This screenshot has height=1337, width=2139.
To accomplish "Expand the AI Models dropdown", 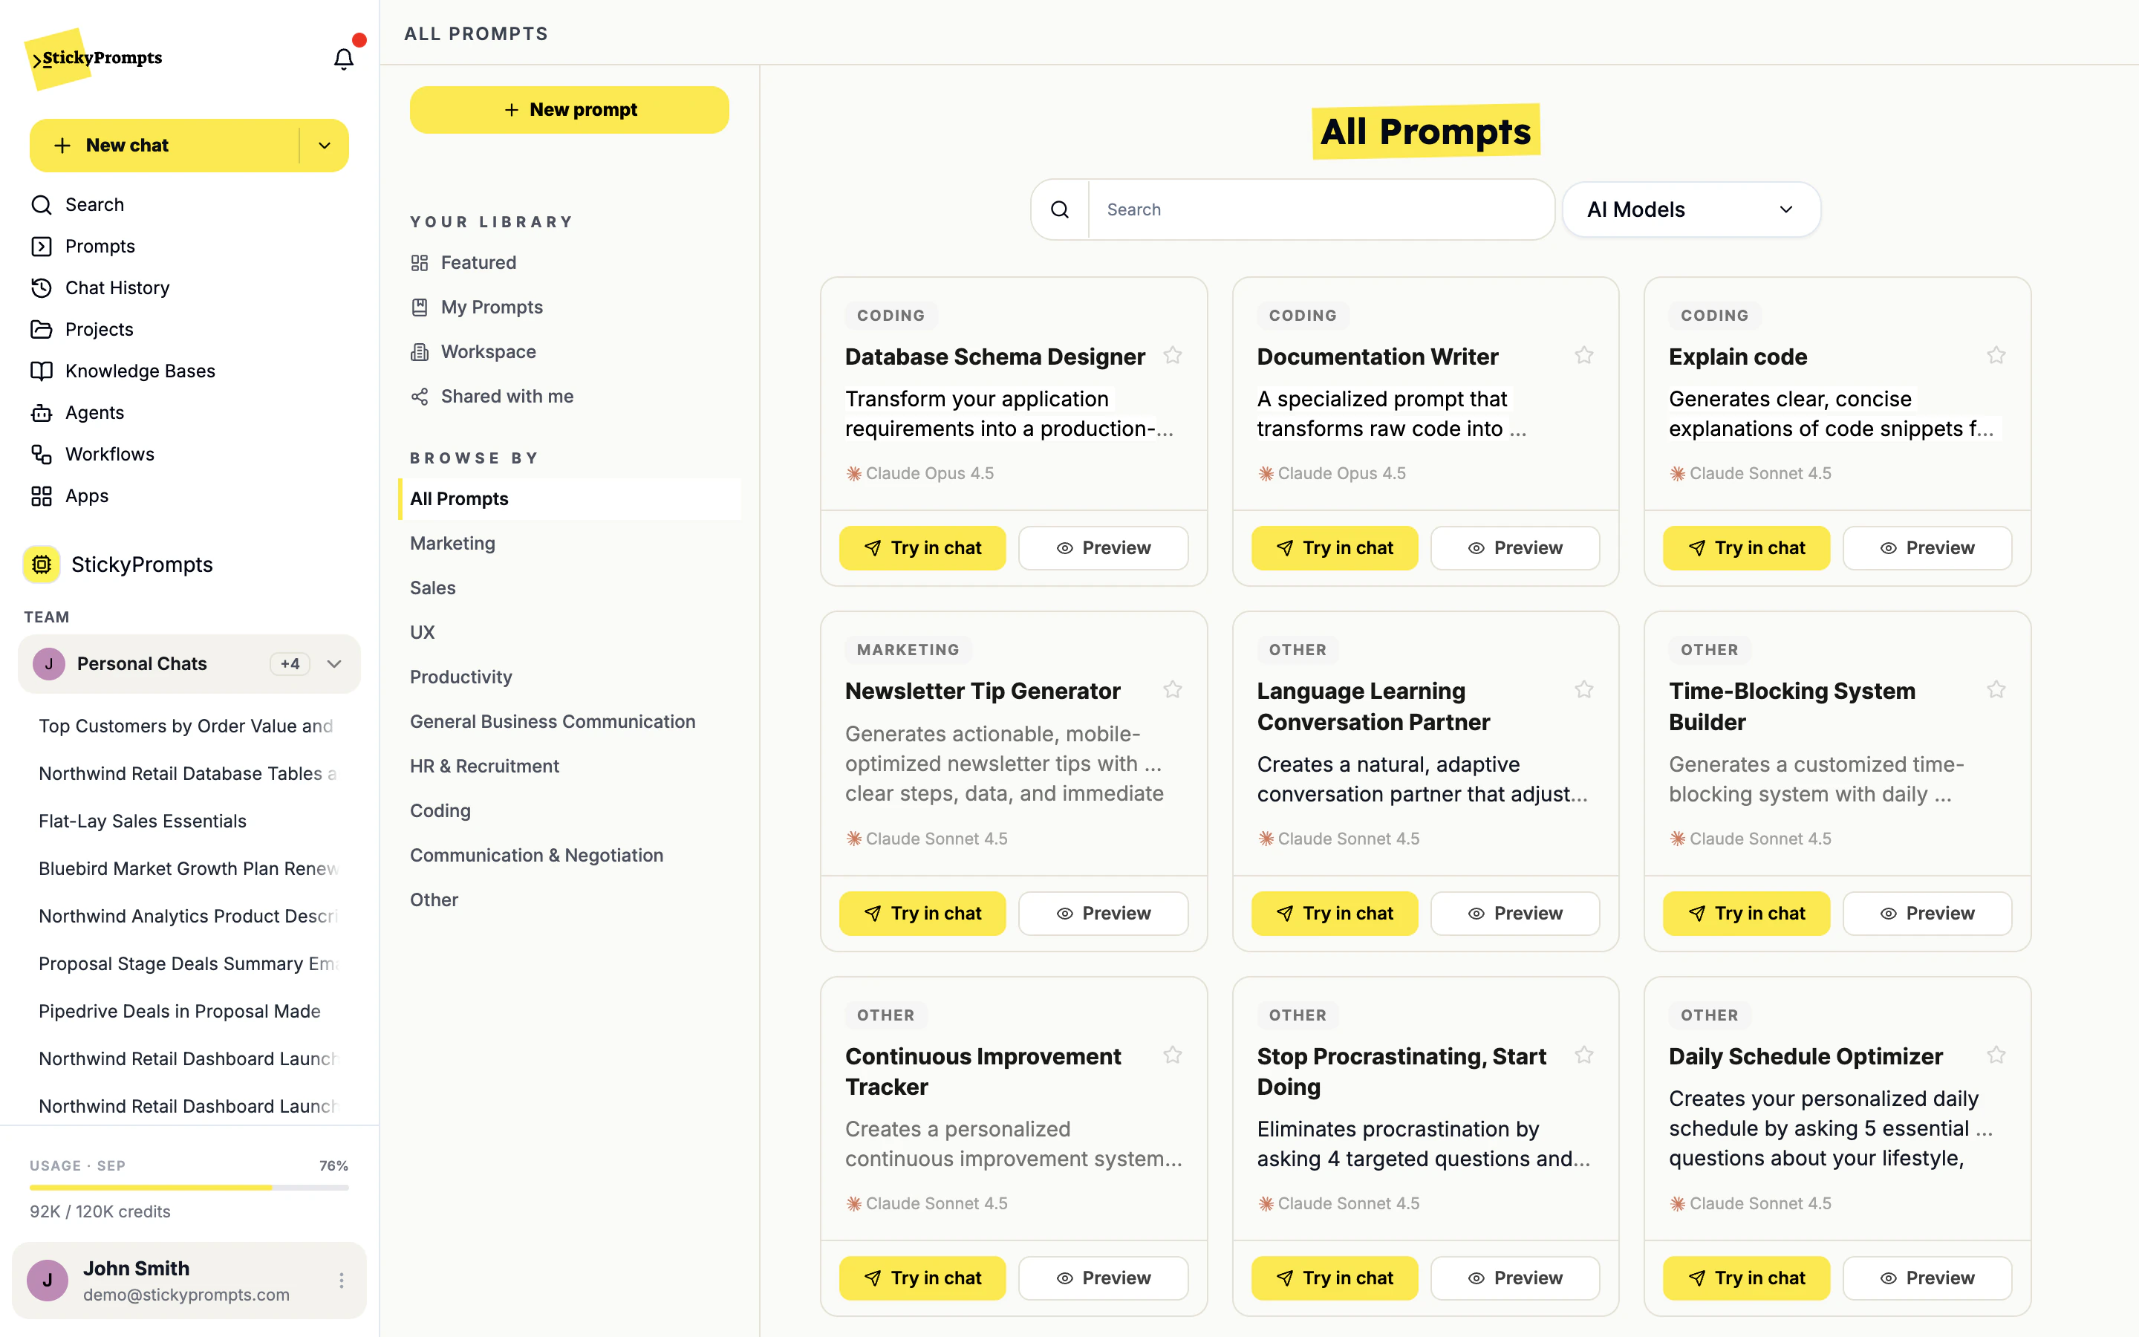I will tap(1691, 209).
